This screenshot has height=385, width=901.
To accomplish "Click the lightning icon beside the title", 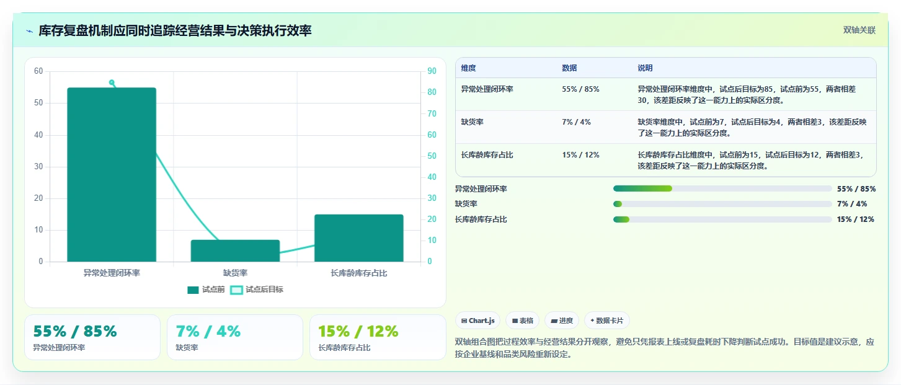I will click(x=29, y=30).
